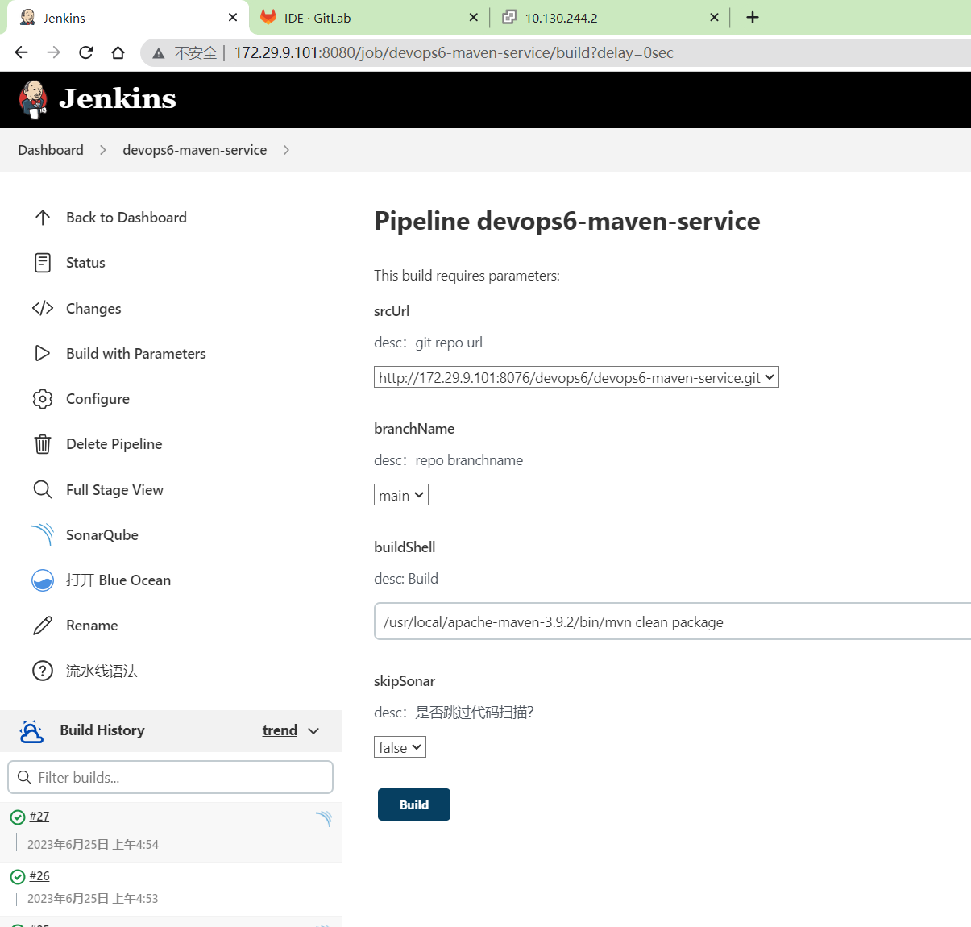Open the 上午4:54 build timestamp link
The height and width of the screenshot is (927, 971).
[93, 845]
